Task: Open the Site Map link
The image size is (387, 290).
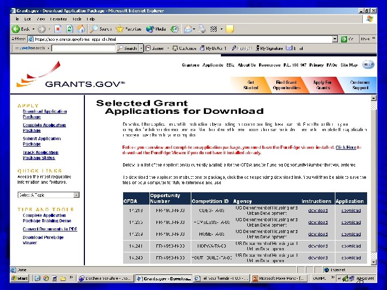Action: pos(349,65)
